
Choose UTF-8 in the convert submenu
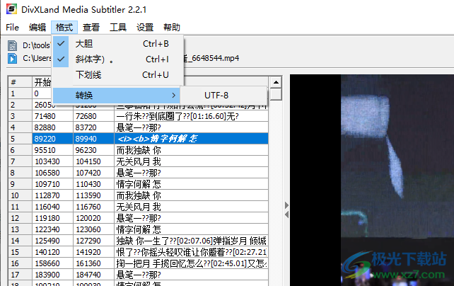[216, 95]
